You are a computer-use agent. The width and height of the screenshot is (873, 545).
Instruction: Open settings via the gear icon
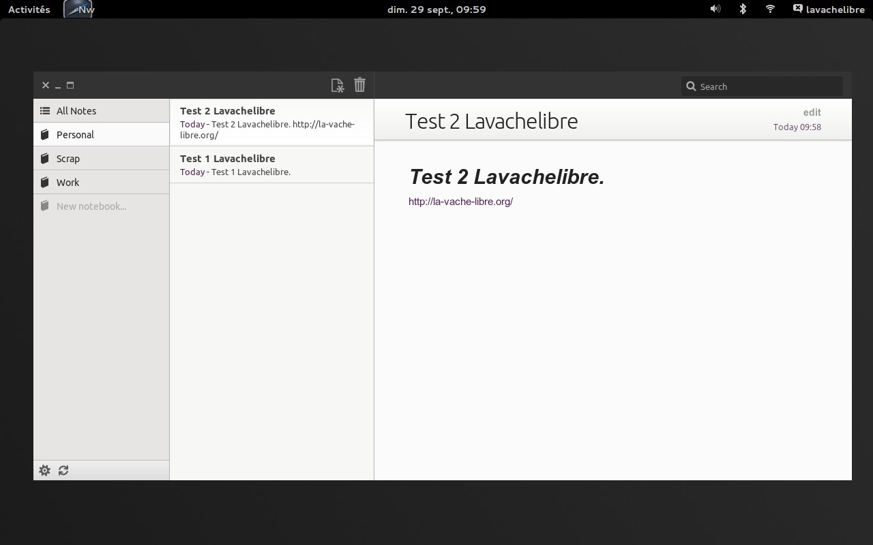click(44, 470)
